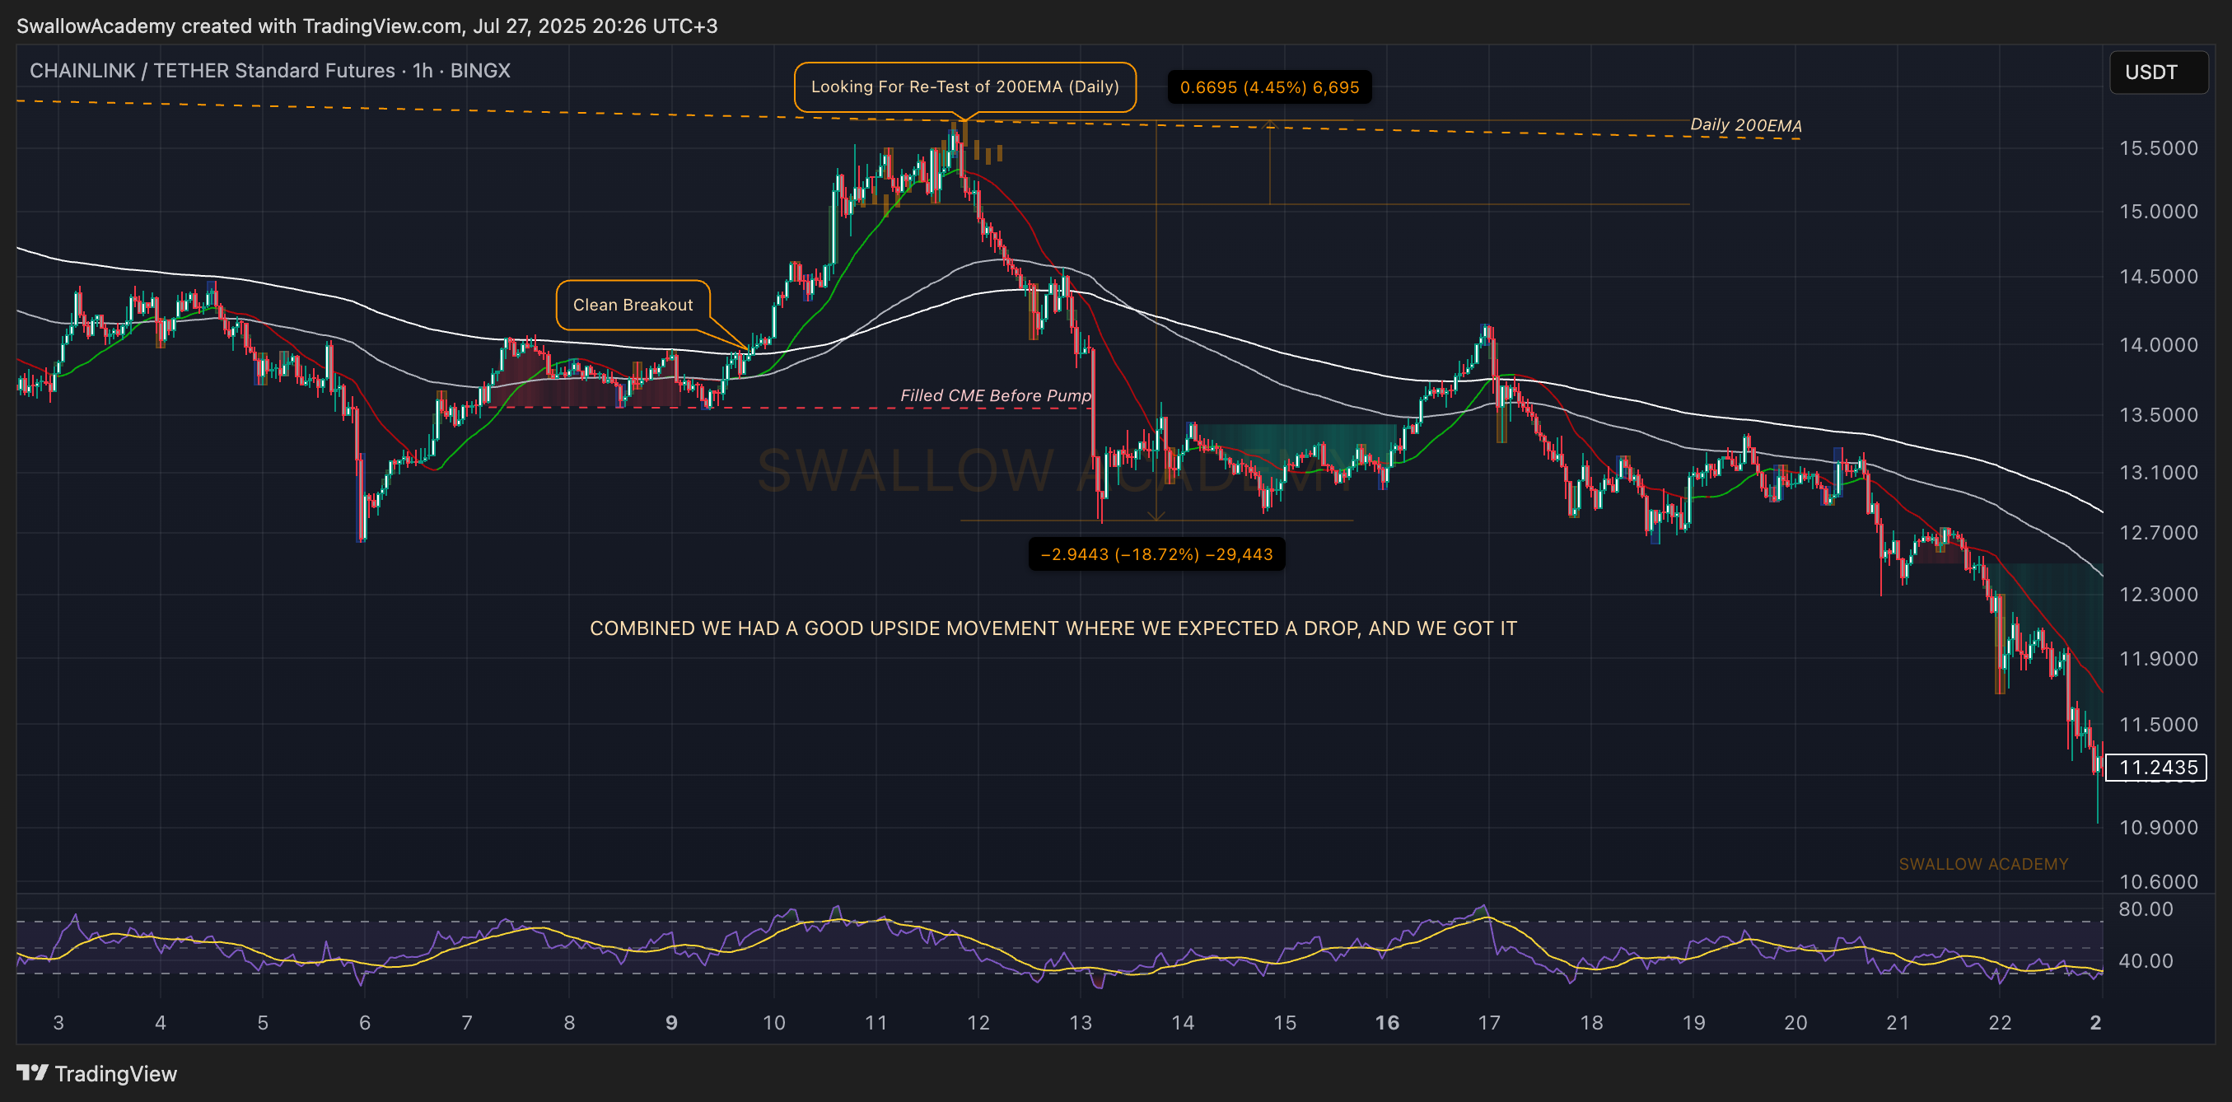Click bold date label 9 on time axis
2232x1102 pixels.
pyautogui.click(x=671, y=1023)
